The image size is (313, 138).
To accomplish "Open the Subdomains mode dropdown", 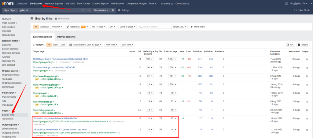I will click(x=101, y=10).
